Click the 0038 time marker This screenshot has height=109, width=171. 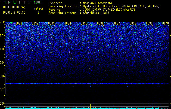click(133, 23)
